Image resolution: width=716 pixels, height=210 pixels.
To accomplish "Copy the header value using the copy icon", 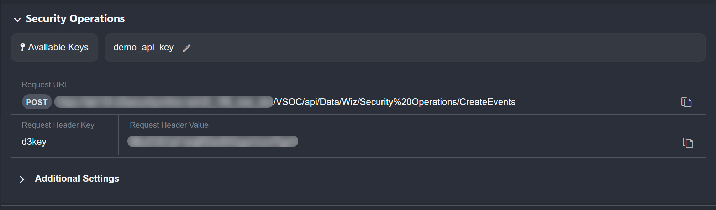I will 688,143.
